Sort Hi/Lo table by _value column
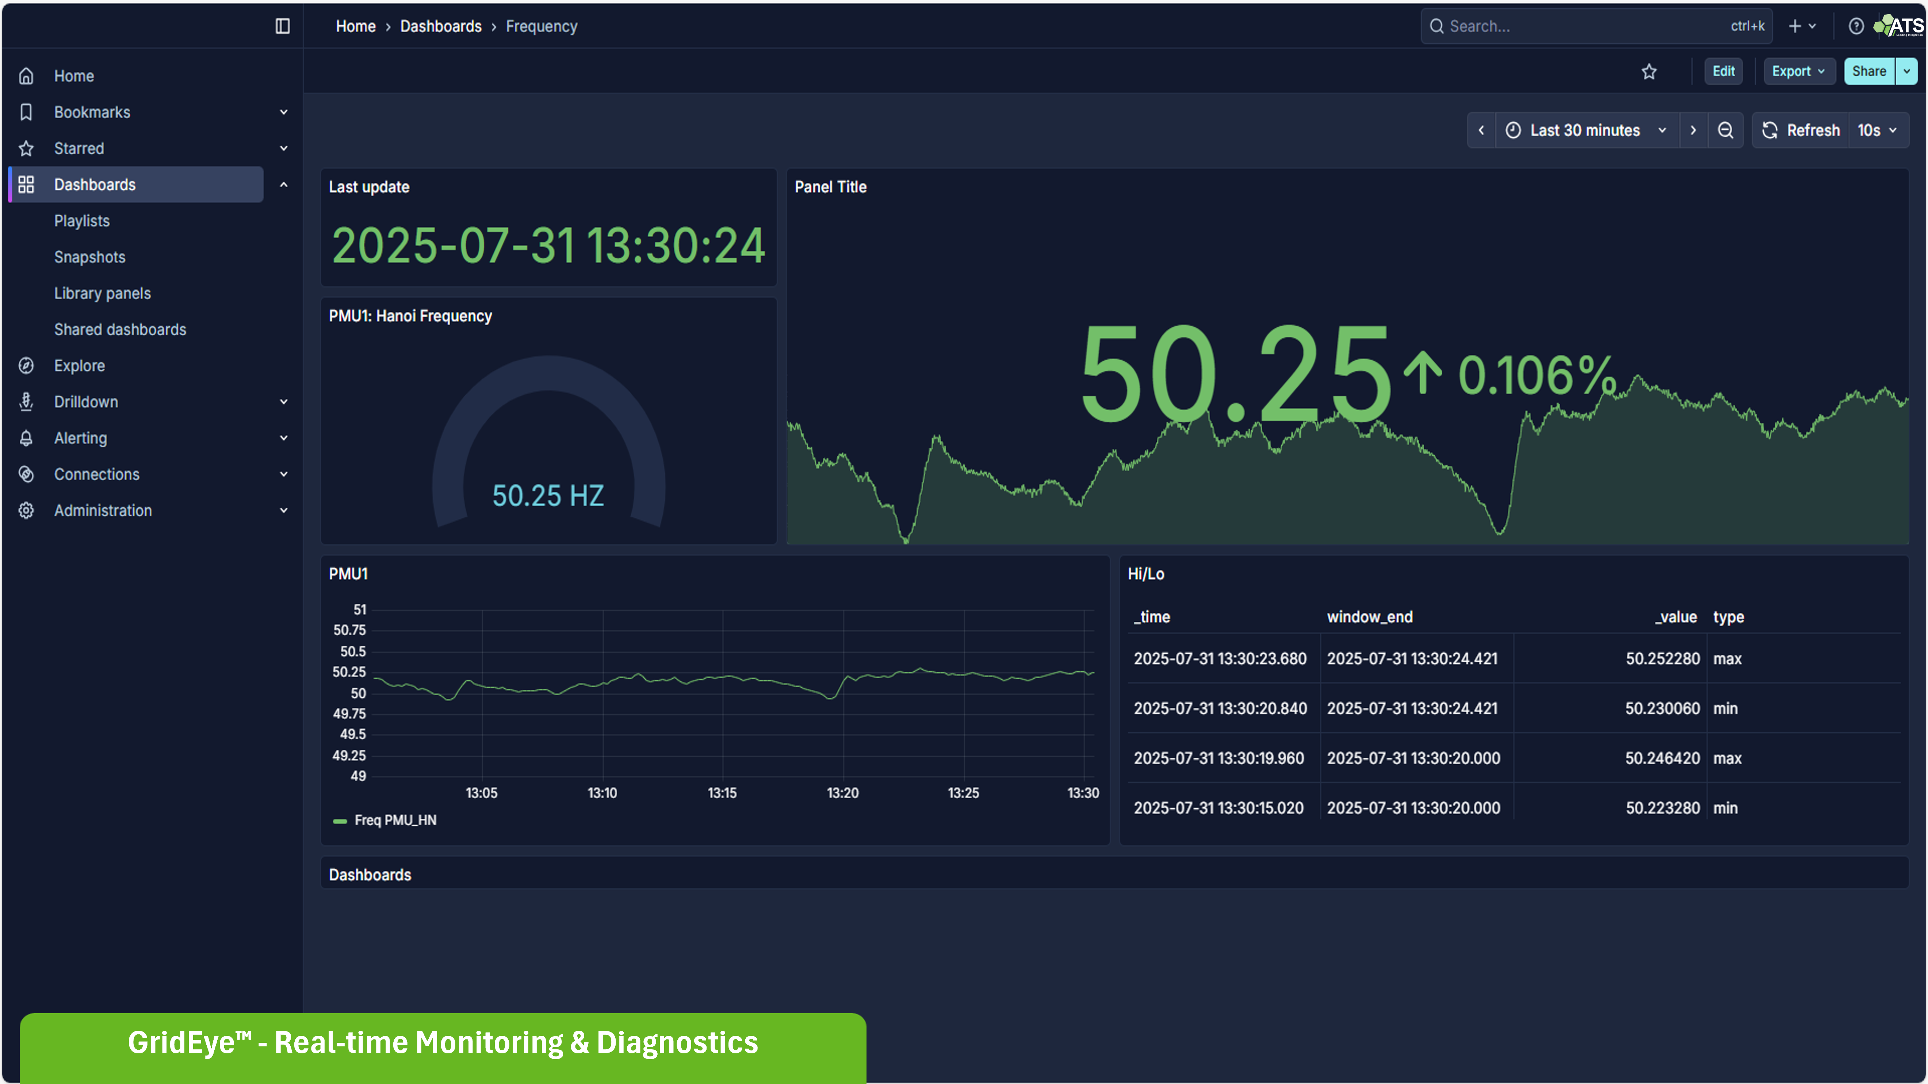The height and width of the screenshot is (1084, 1928). [x=1675, y=617]
